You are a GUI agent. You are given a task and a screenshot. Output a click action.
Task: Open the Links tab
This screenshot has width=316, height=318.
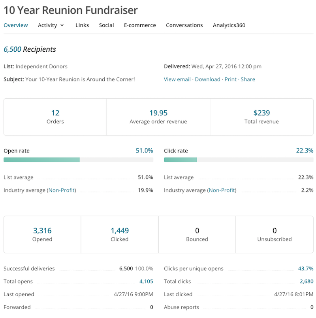[82, 25]
